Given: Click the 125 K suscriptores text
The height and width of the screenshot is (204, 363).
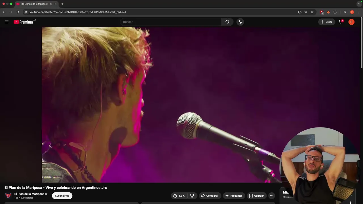Looking at the screenshot, I should 24,198.
